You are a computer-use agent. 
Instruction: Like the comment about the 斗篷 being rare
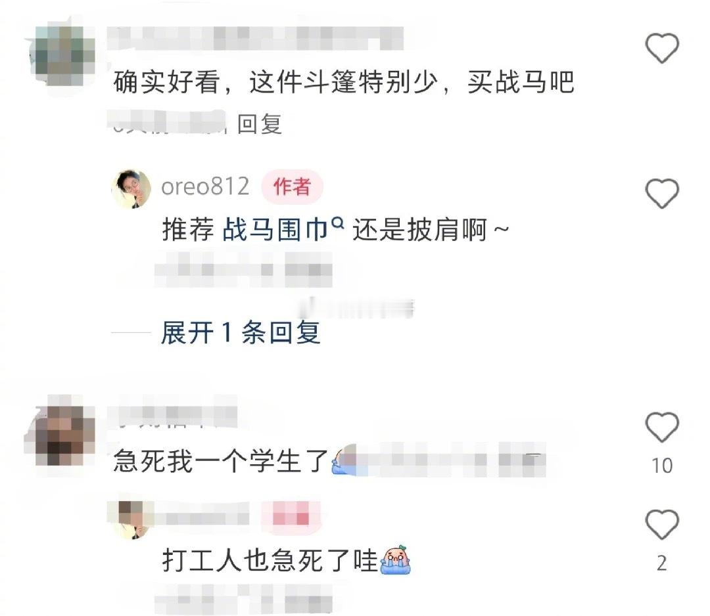point(661,48)
